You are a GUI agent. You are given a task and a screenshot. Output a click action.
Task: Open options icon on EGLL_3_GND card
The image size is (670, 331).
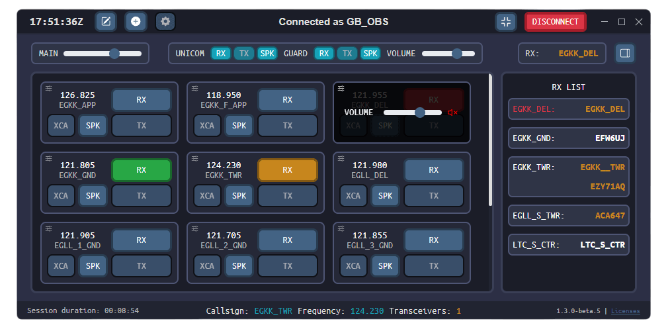tap(341, 228)
